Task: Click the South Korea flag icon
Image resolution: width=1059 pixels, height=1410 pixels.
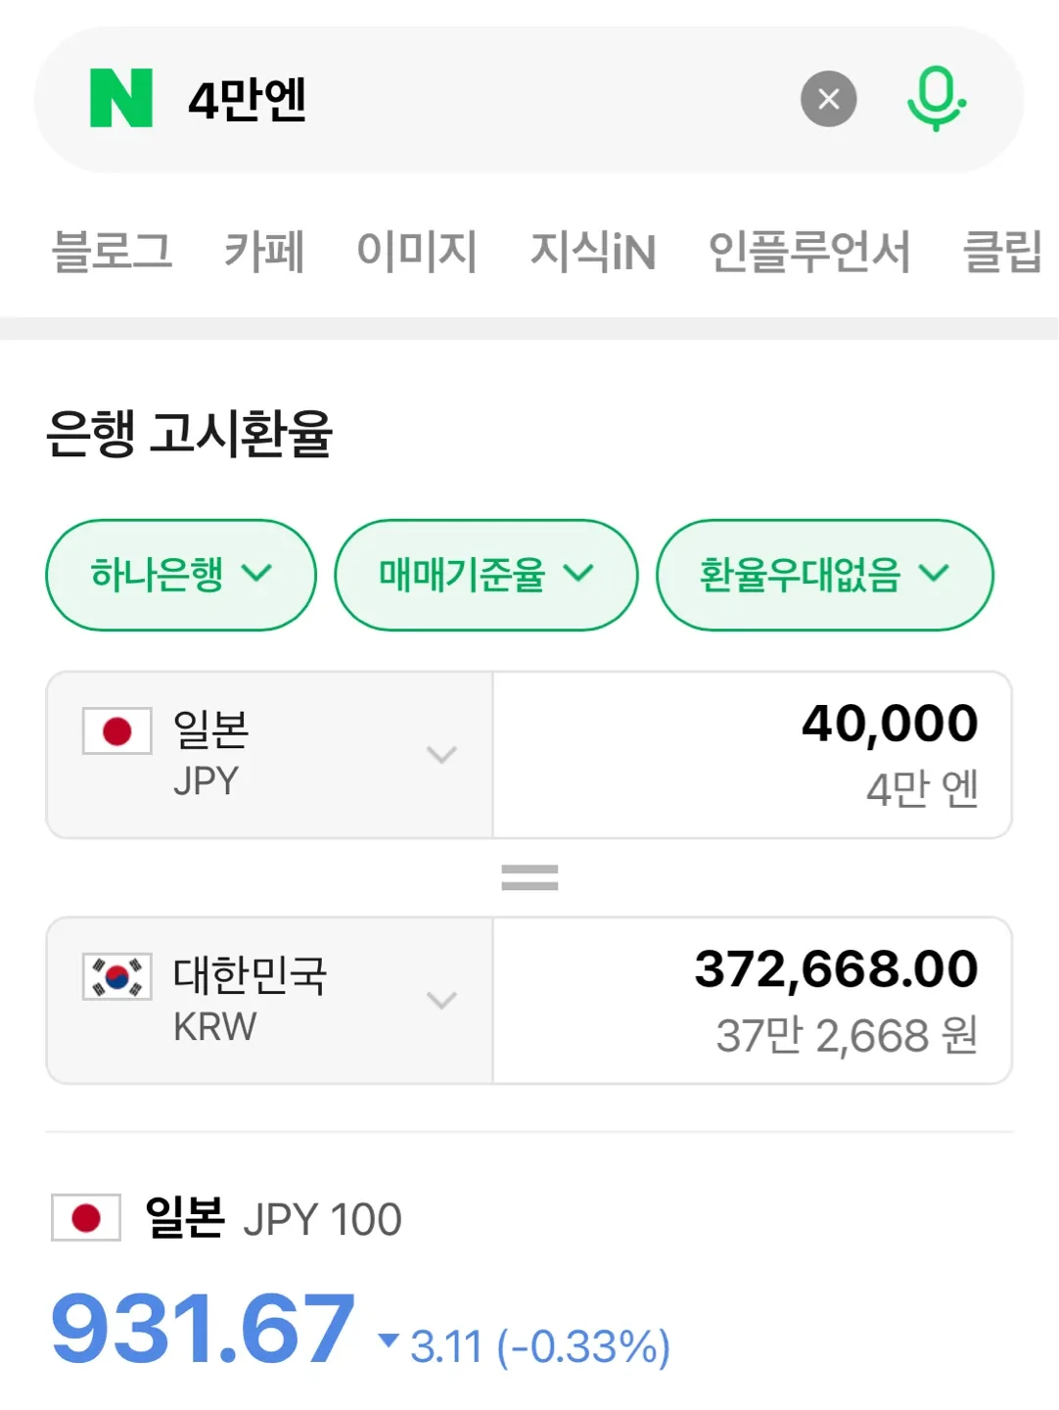Action: tap(117, 977)
